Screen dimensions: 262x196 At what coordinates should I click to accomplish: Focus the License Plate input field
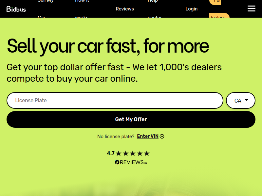click(x=115, y=101)
